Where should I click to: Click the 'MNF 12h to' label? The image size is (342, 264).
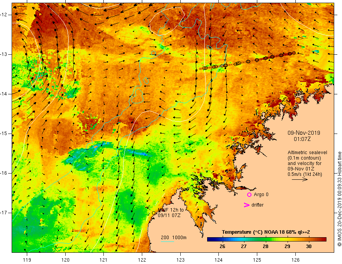point(171,210)
